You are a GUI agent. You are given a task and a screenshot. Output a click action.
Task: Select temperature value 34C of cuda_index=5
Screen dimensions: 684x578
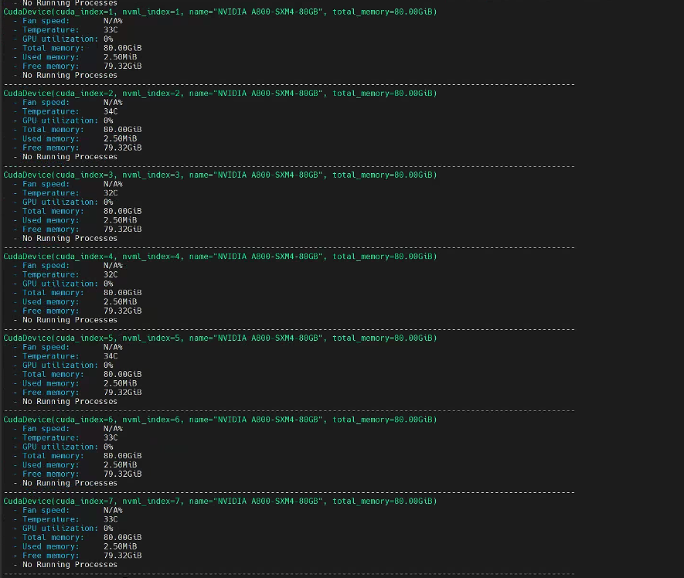click(x=111, y=356)
